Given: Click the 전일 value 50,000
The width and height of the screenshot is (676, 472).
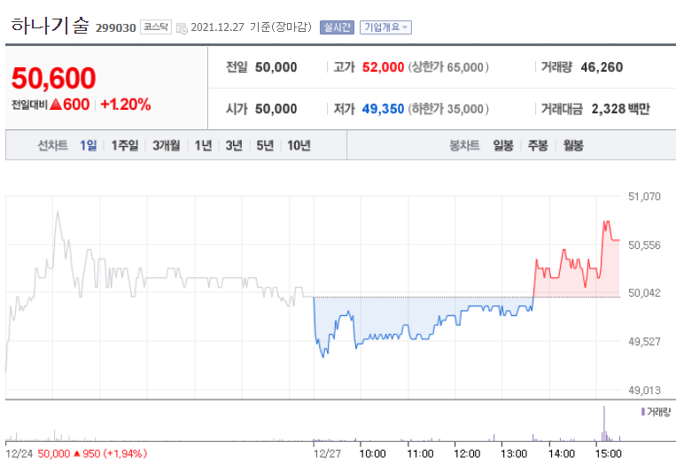Looking at the screenshot, I should pos(276,67).
